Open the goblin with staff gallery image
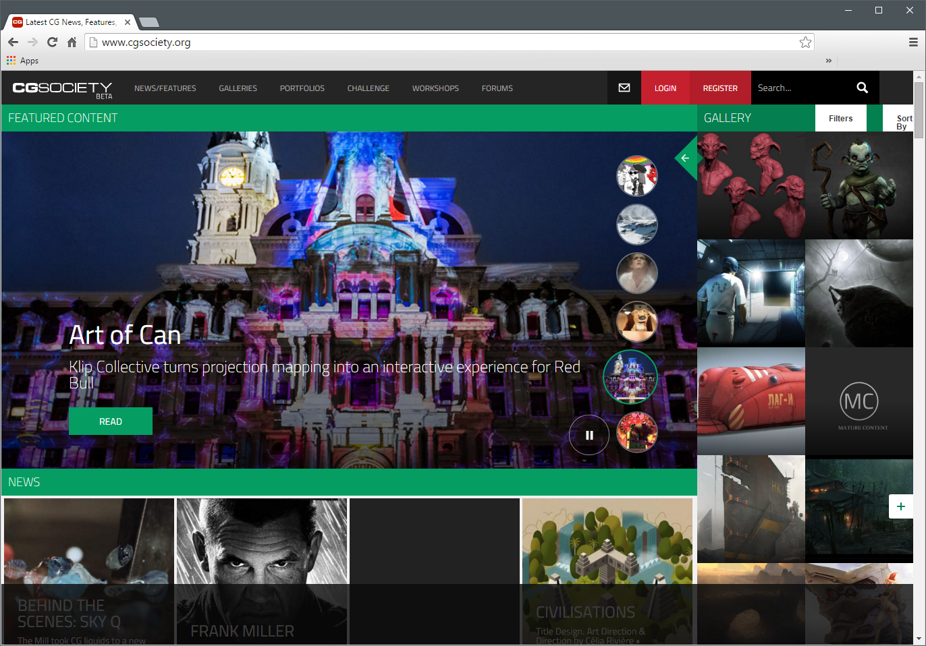 coord(859,185)
